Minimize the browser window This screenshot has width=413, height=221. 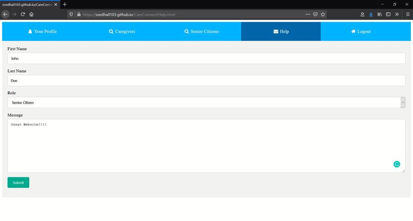[382, 4]
